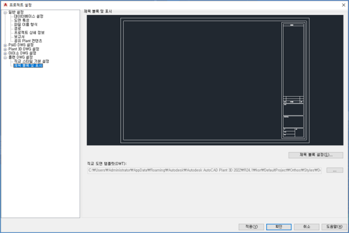The width and height of the screenshot is (349, 233).
Task: Collapse the 플랜 DWG 설정 node
Action: pos(5,58)
